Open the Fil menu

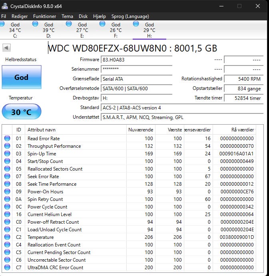click(x=4, y=16)
